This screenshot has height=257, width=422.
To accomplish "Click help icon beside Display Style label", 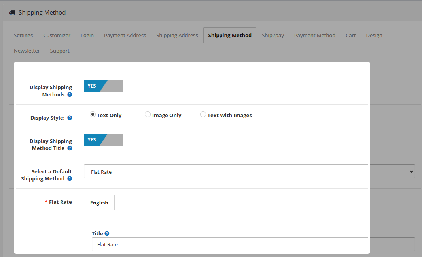I will tap(70, 118).
